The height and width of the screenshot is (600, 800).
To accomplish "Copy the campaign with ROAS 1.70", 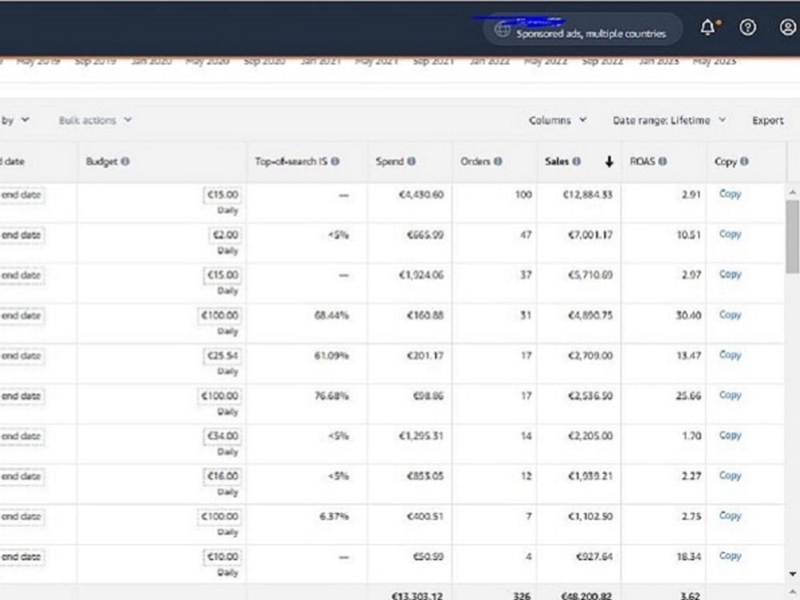I will pyautogui.click(x=730, y=435).
